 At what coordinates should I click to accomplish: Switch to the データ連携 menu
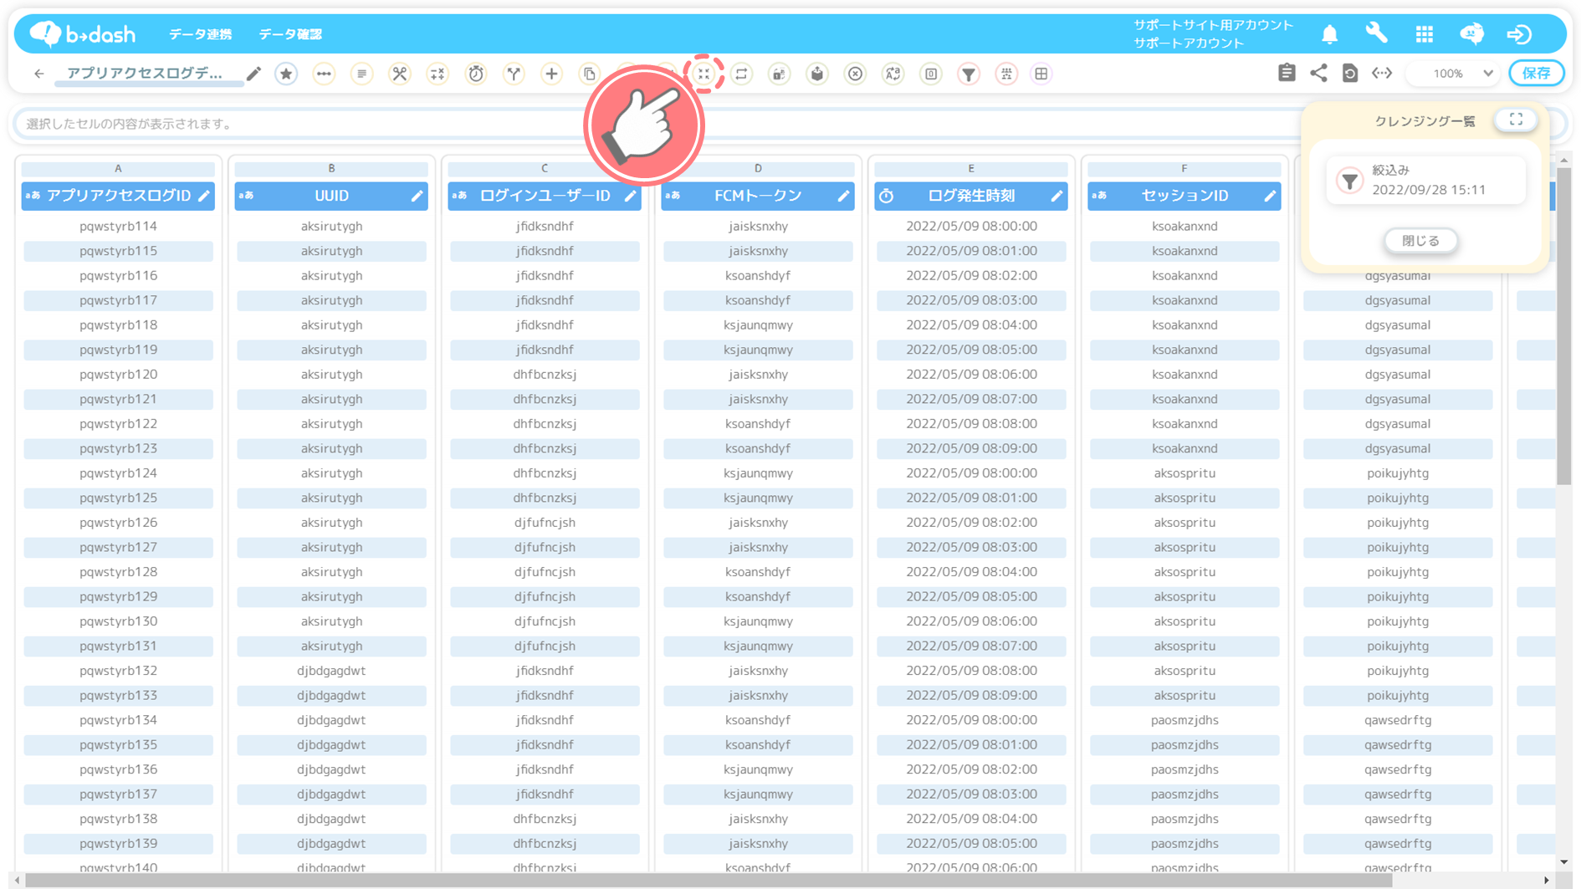point(201,34)
